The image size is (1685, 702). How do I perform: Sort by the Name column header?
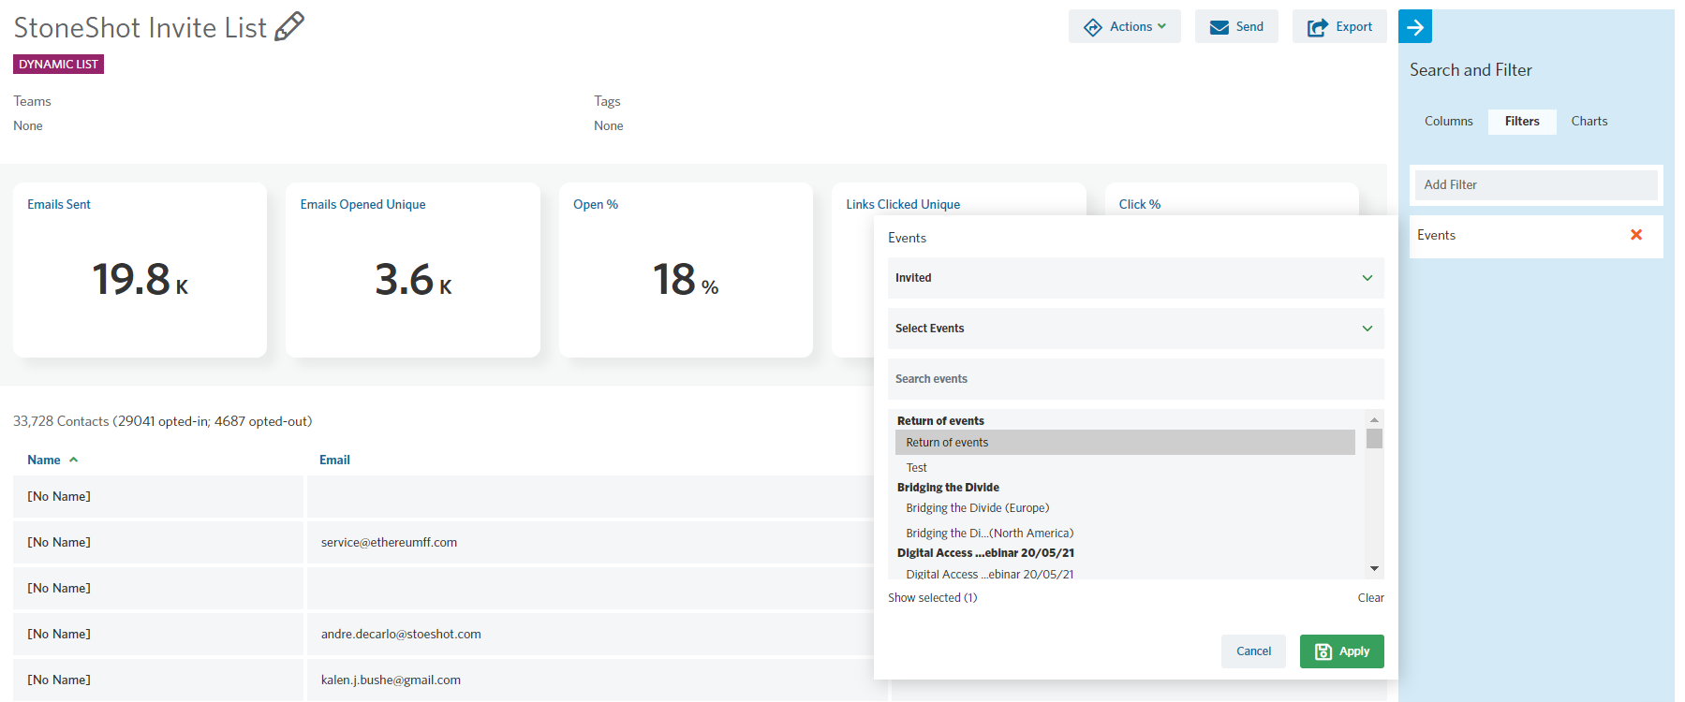pyautogui.click(x=44, y=461)
